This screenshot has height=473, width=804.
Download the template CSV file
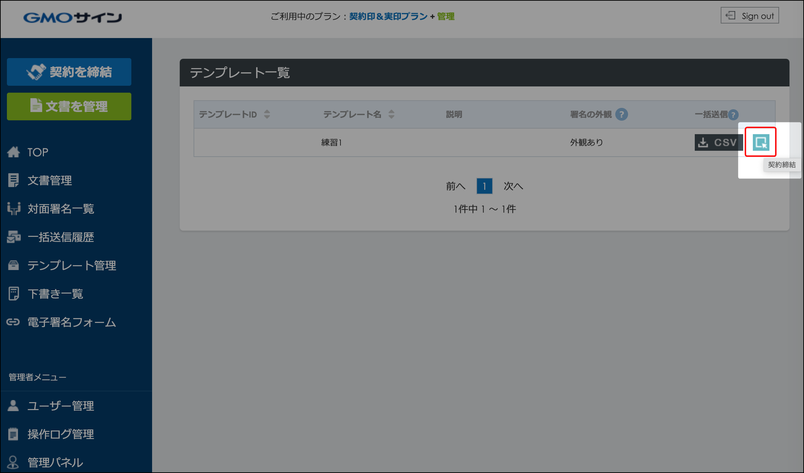pos(718,142)
